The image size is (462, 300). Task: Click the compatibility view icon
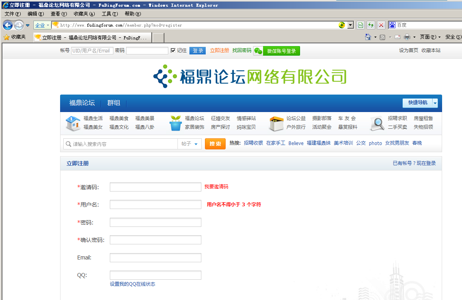coord(361,25)
